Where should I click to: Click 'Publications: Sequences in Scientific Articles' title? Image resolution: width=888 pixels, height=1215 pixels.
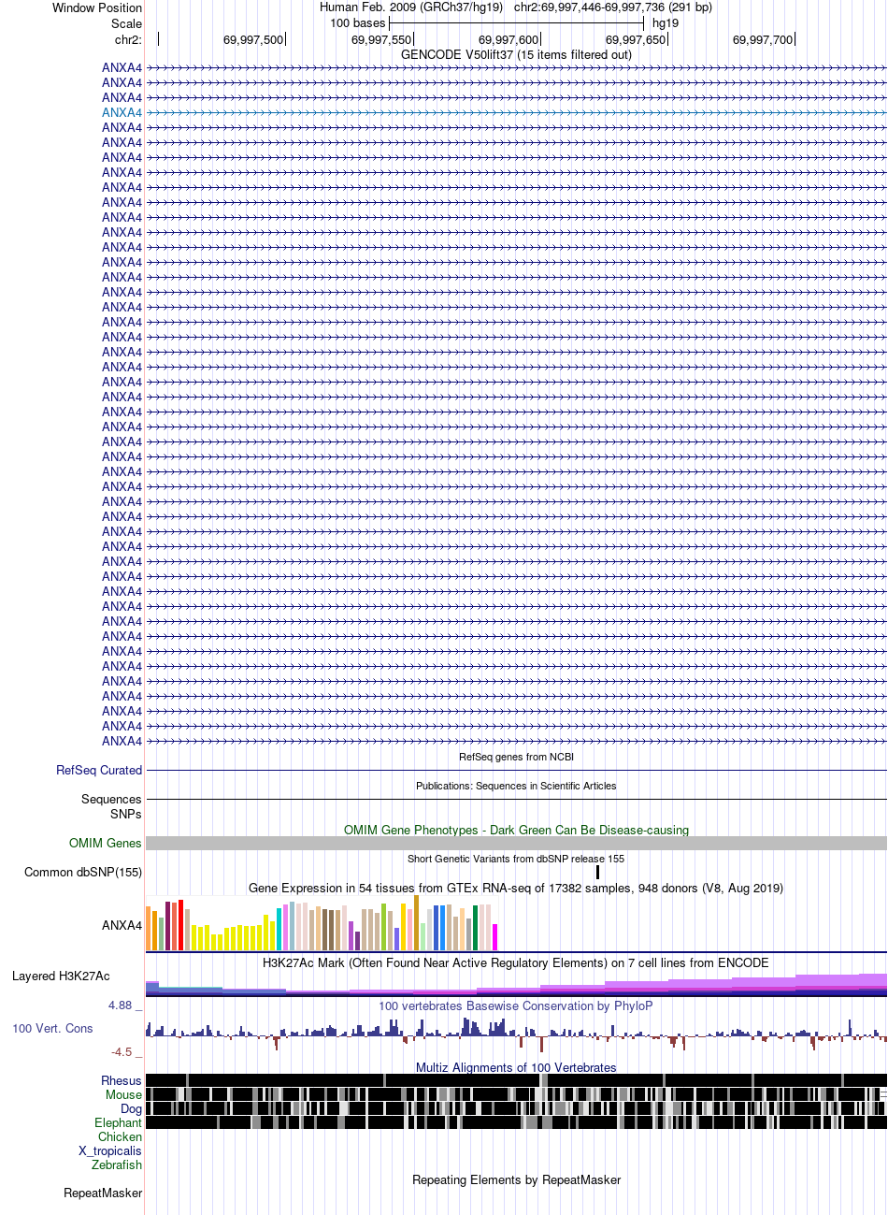click(516, 786)
